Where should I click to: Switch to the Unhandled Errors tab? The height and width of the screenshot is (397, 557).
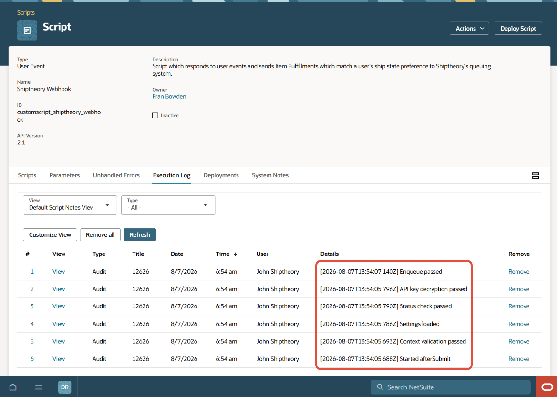pyautogui.click(x=116, y=175)
